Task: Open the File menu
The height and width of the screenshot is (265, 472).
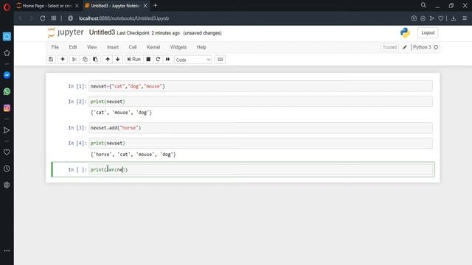Action: click(x=55, y=47)
